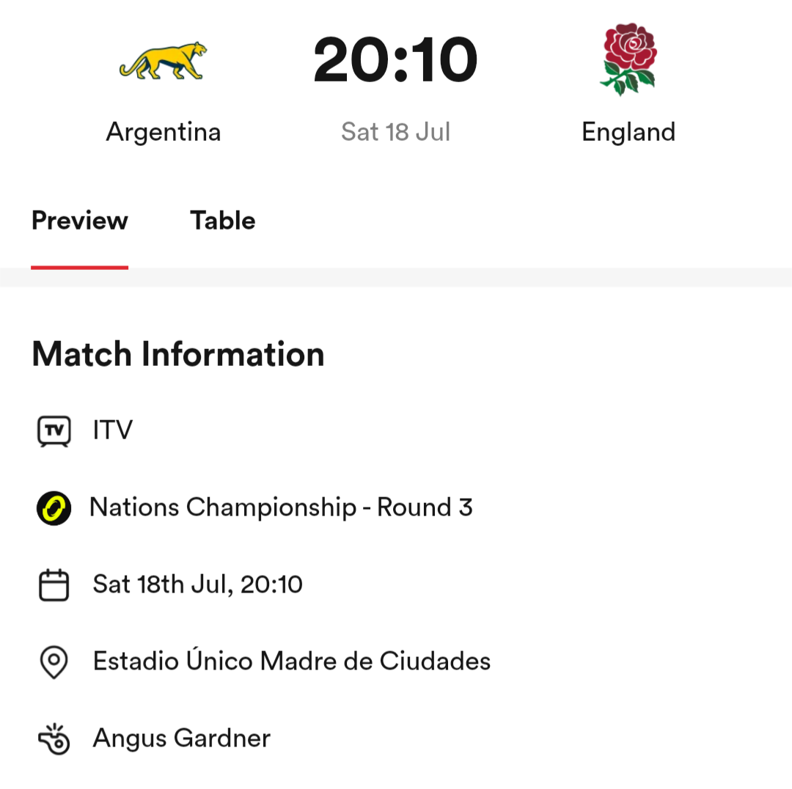Click the Sat 18 Jul date text

click(395, 132)
